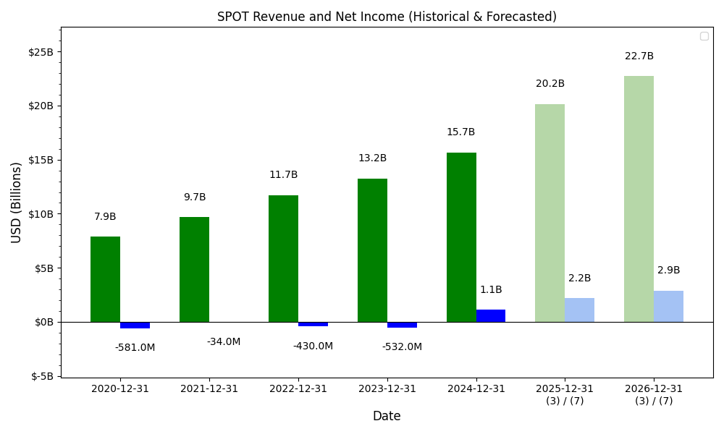This screenshot has width=724, height=434.
Task: Click the blue 2024 net income bar
Action: pyautogui.click(x=491, y=316)
